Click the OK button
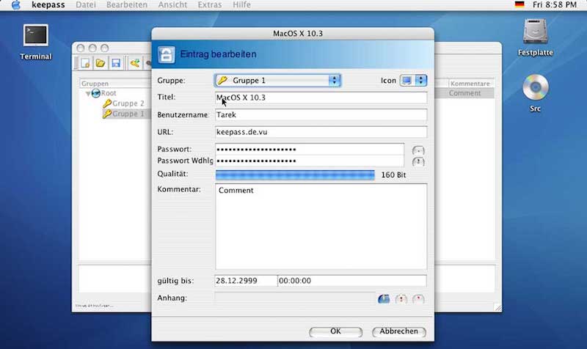 (x=335, y=331)
